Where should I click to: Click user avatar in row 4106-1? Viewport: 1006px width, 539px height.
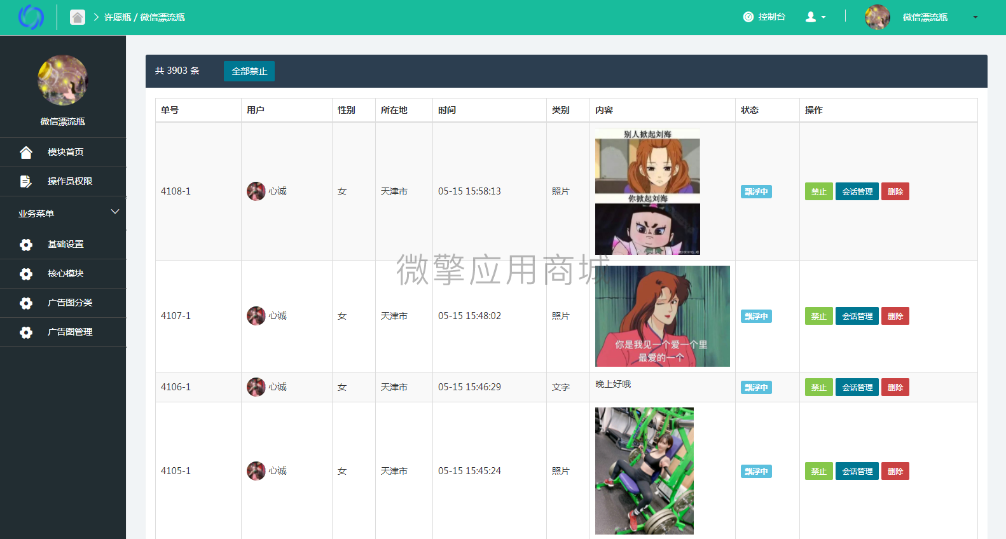point(256,387)
